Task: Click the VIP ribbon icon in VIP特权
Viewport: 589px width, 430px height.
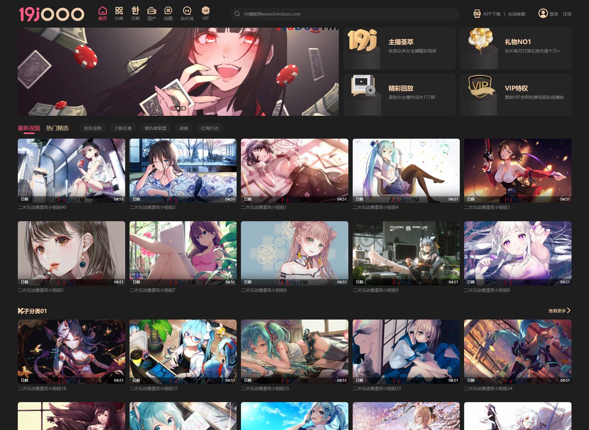Action: [x=481, y=86]
